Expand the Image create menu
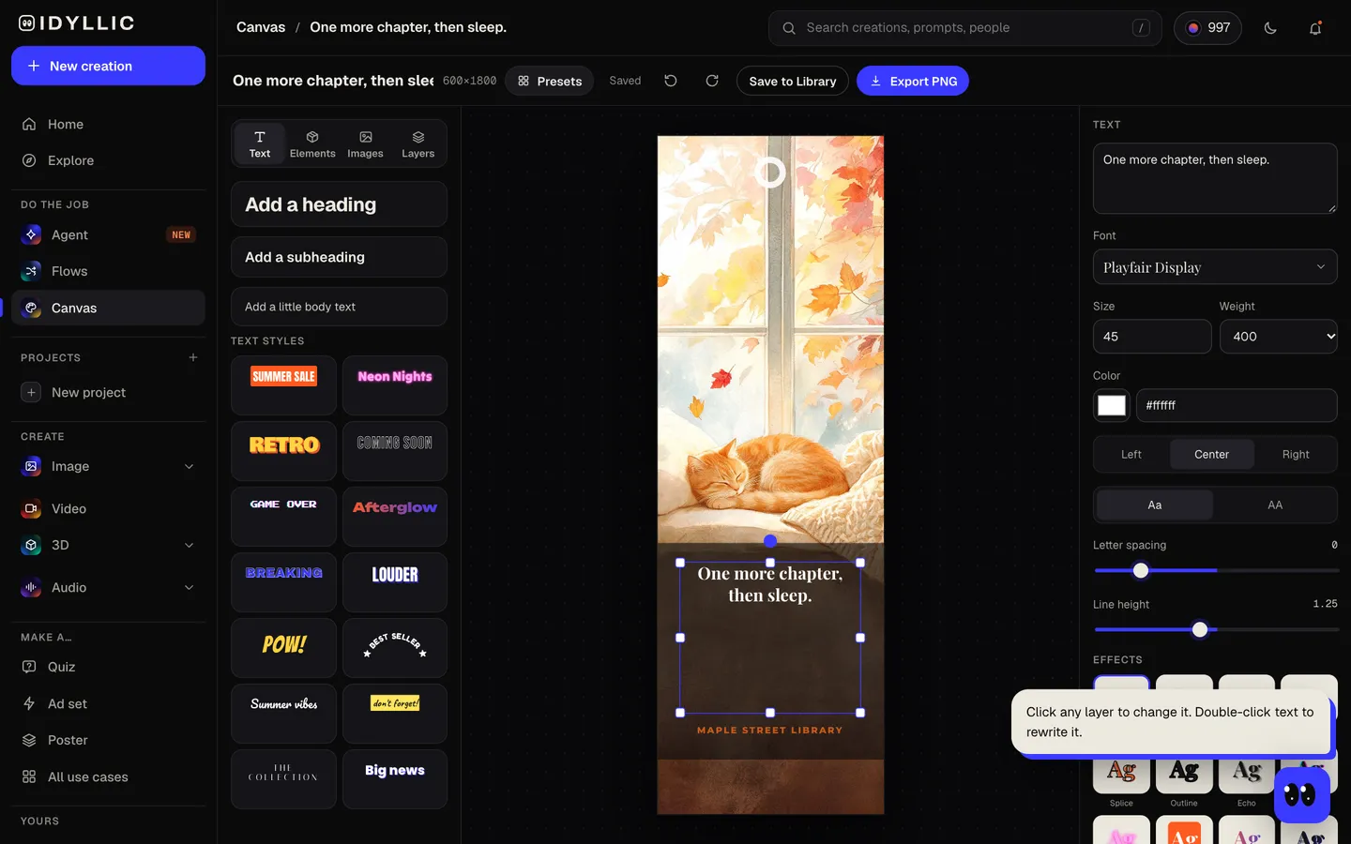Screen dimensions: 1351x844 pos(189,466)
